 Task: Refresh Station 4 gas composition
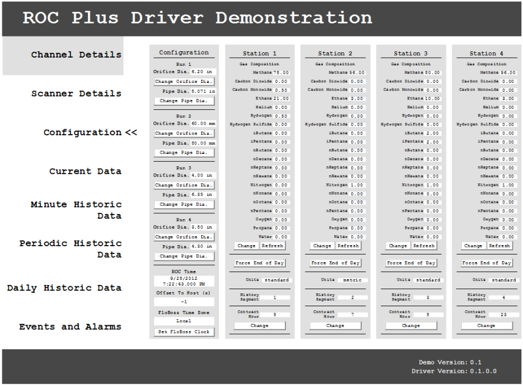(x=499, y=246)
